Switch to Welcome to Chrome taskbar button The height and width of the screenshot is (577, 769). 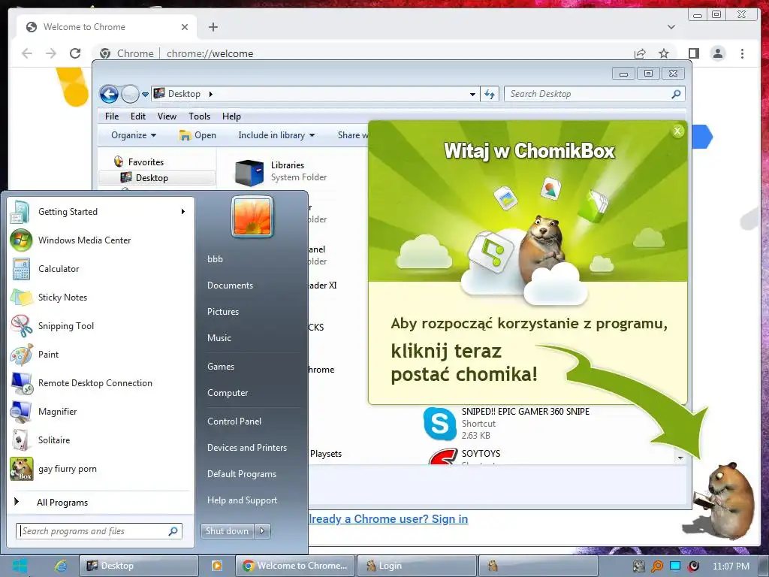point(295,566)
